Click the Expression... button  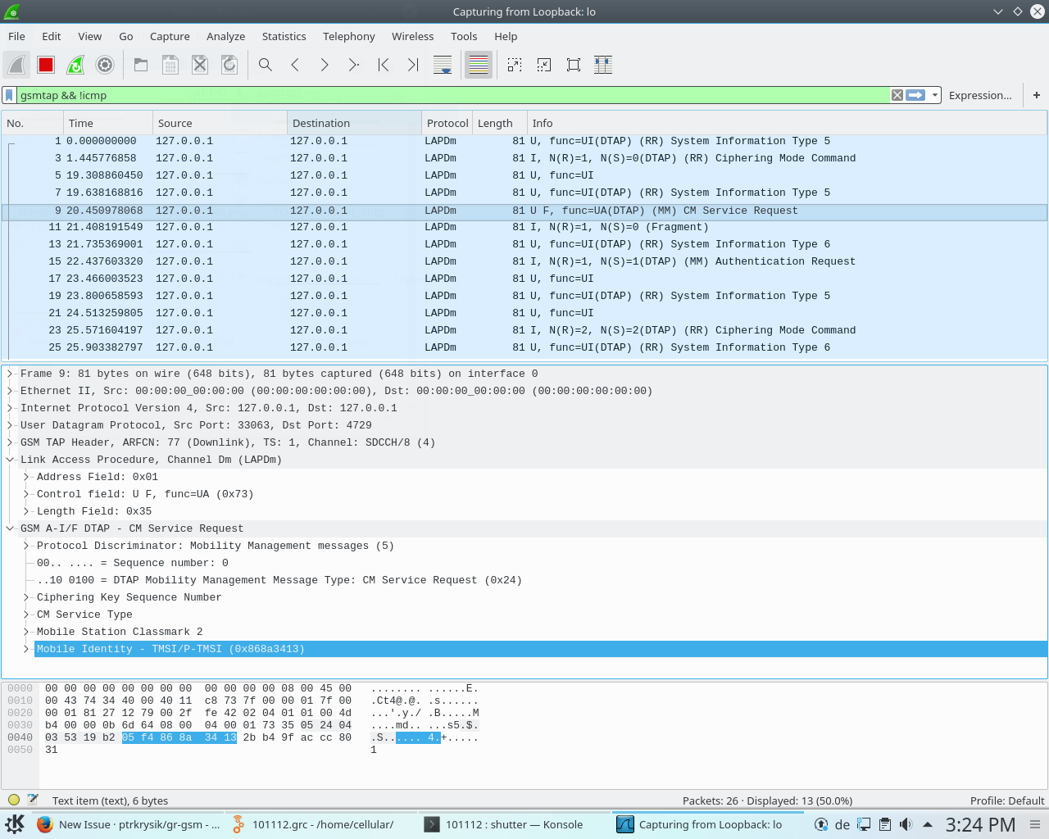(980, 95)
